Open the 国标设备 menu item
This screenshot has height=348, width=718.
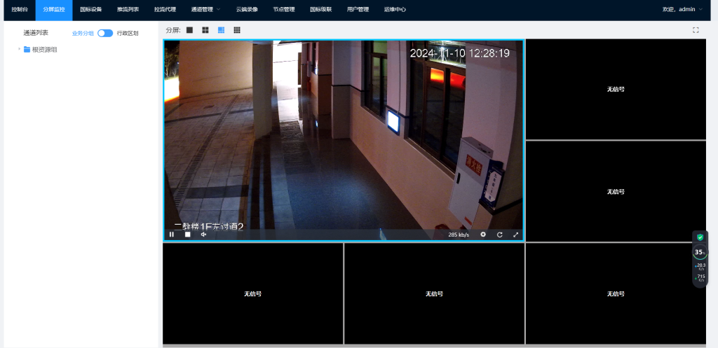coord(90,10)
